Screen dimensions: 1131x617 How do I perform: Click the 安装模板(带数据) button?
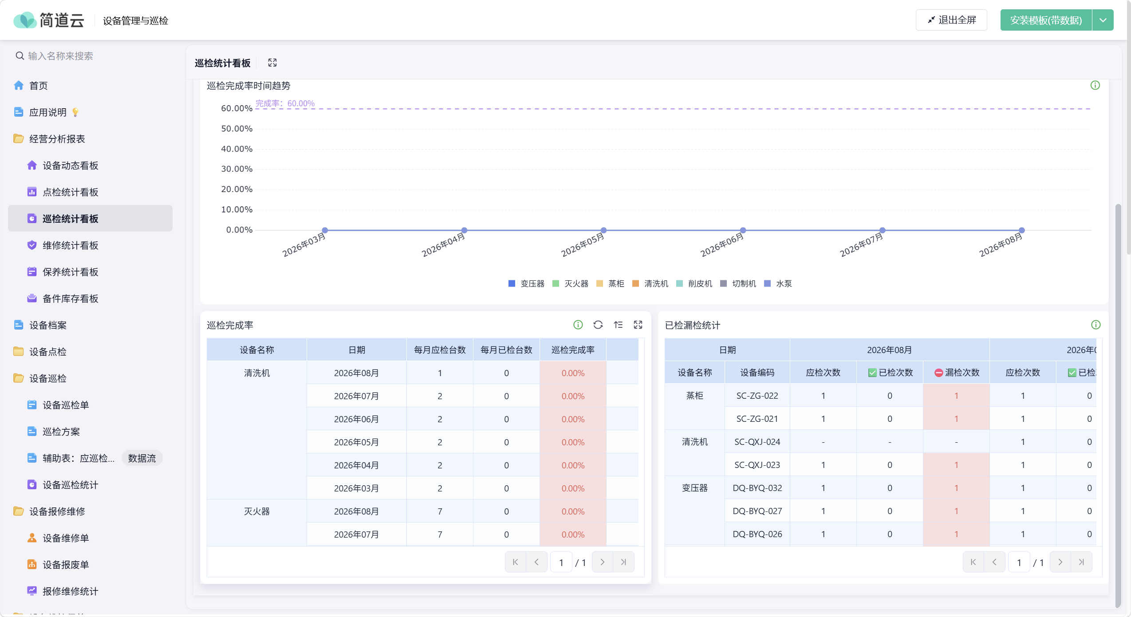pos(1046,20)
